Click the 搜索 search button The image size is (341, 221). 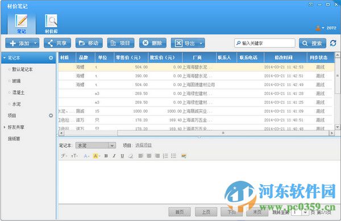click(x=313, y=43)
